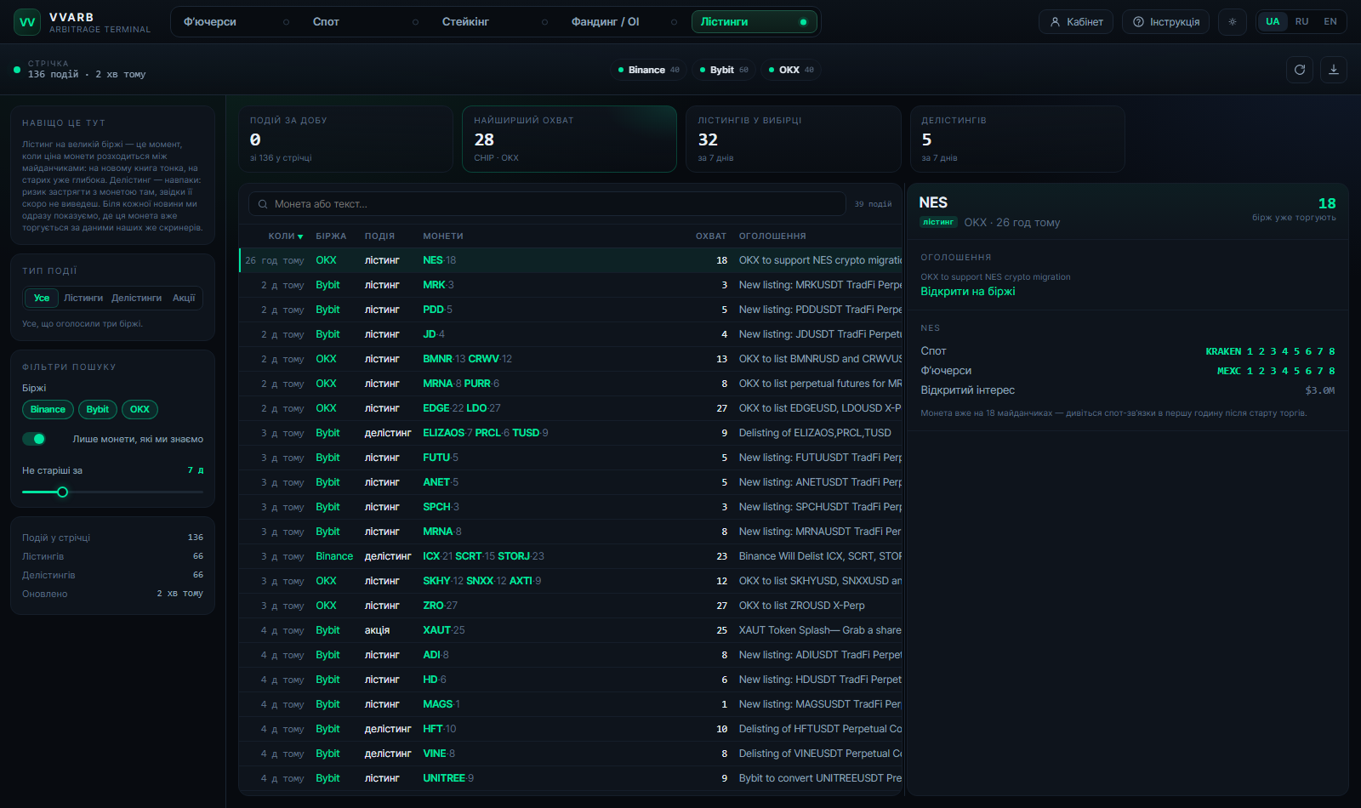
Task: Select the MRK 3 listing row
Action: coord(571,285)
